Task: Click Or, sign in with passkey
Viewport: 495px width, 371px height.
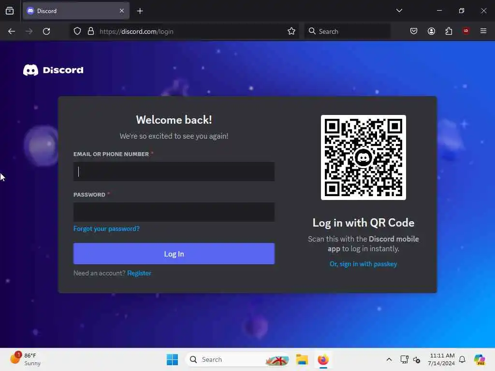Action: click(x=364, y=264)
